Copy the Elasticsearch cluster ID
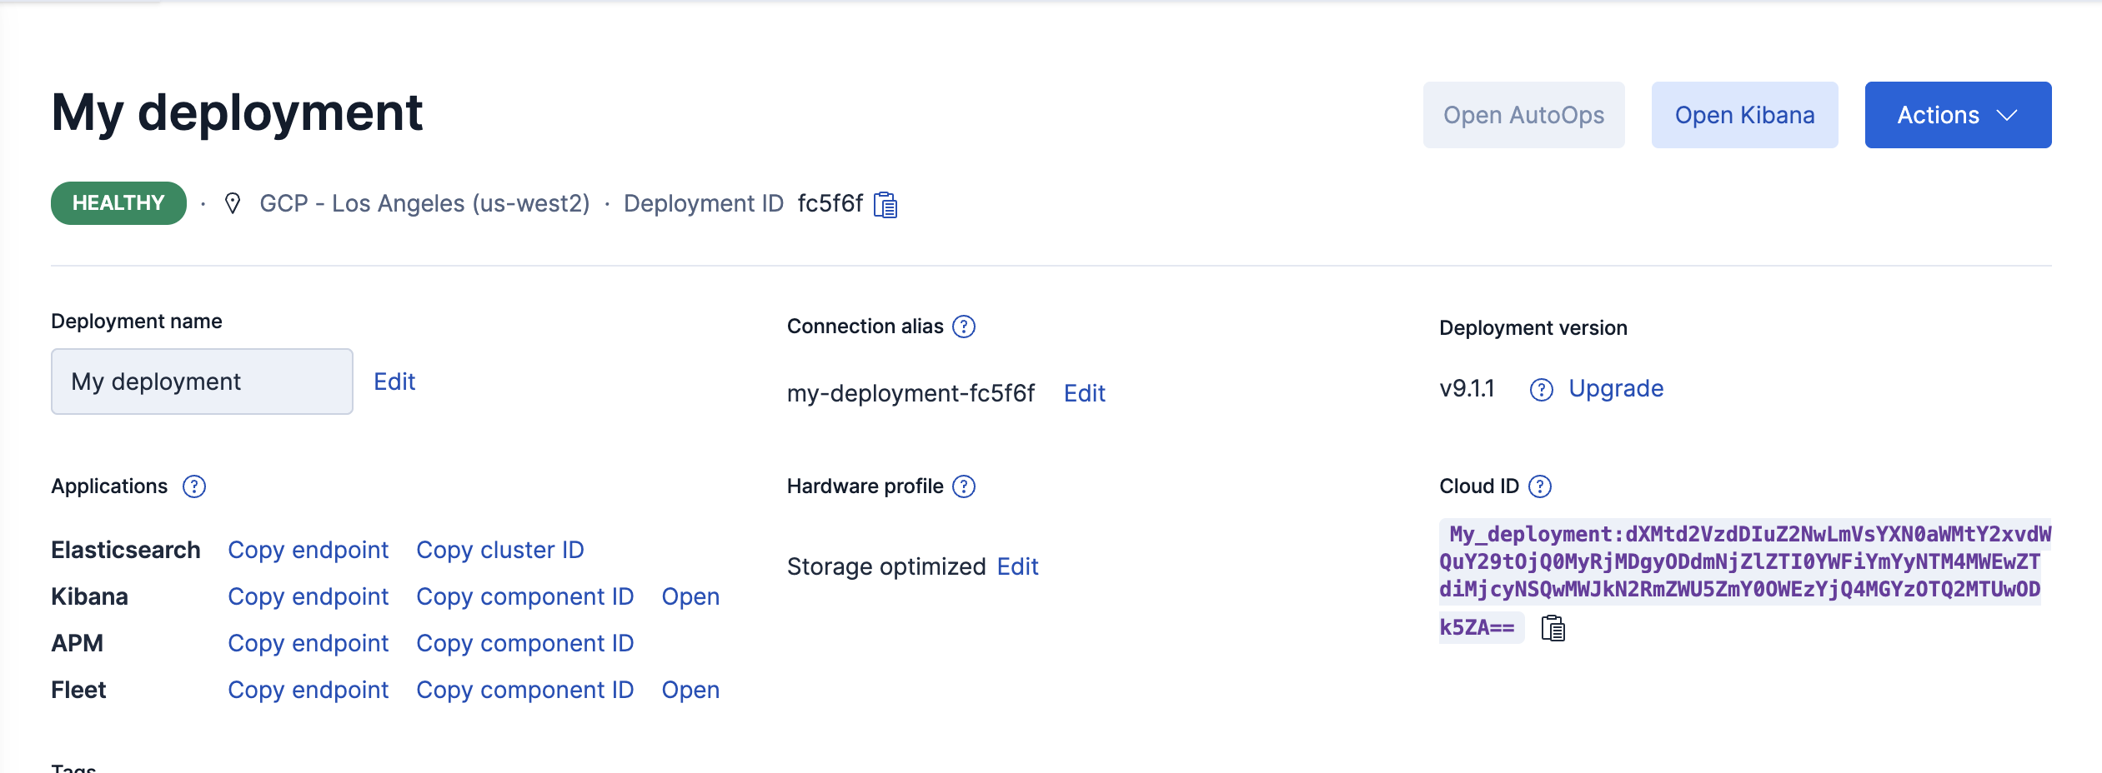This screenshot has width=2102, height=773. tap(500, 550)
